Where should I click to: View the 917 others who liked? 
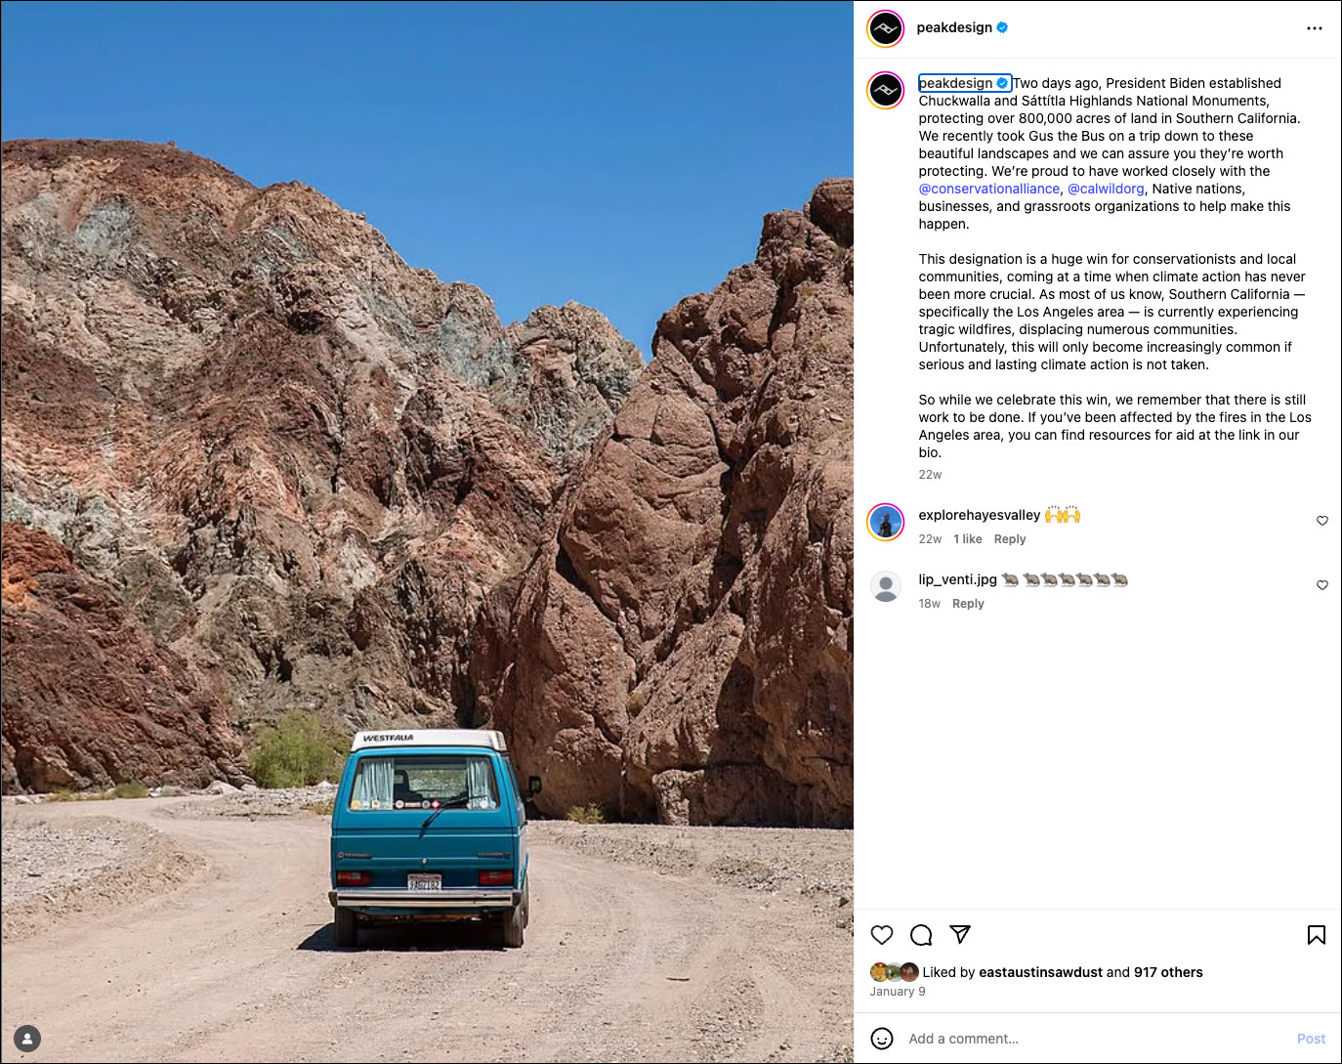(x=1168, y=972)
